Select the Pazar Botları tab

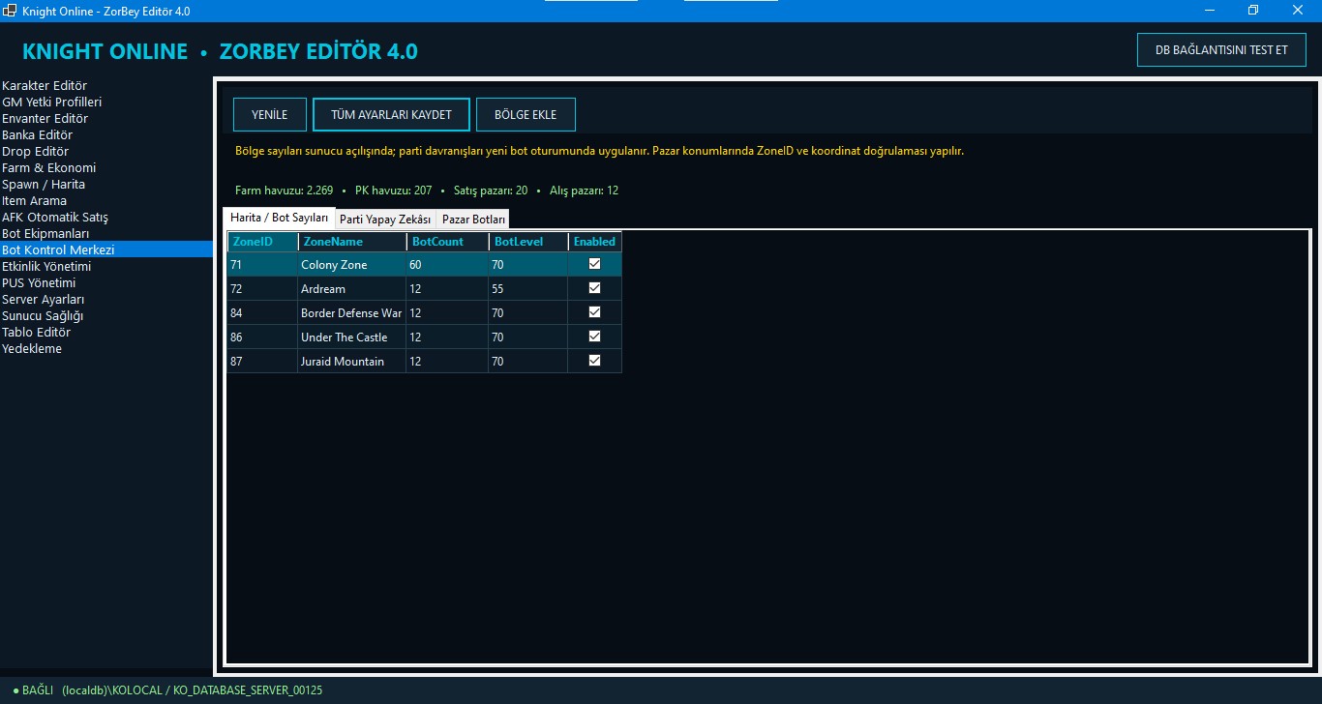click(x=473, y=220)
